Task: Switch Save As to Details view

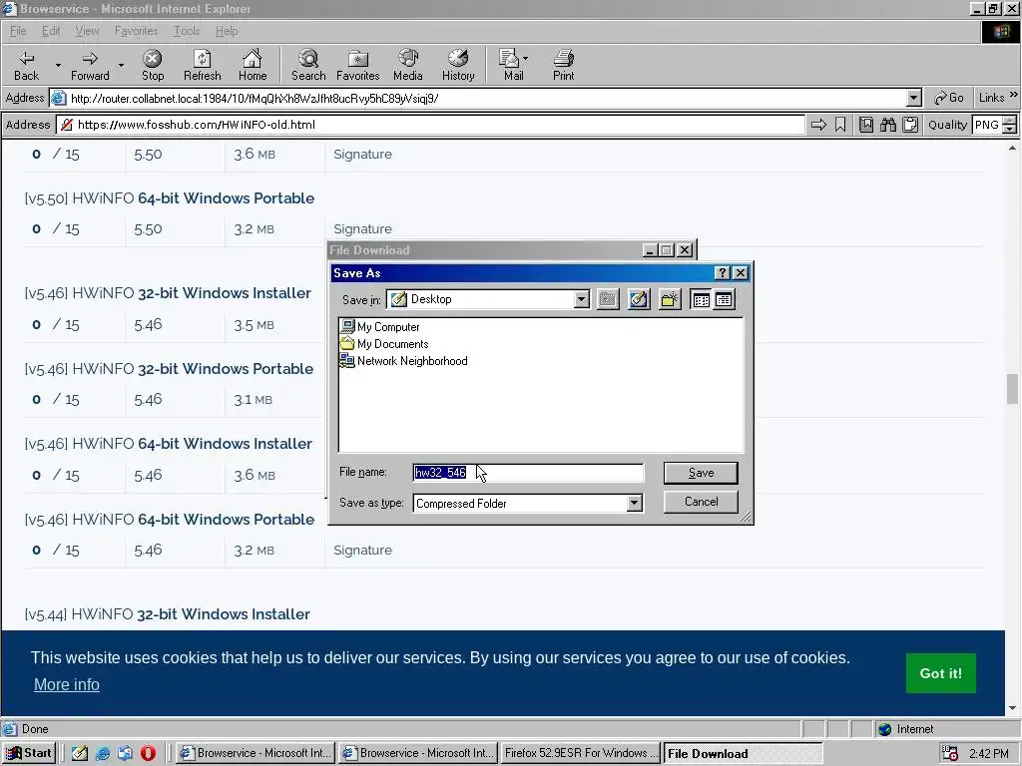Action: [725, 299]
